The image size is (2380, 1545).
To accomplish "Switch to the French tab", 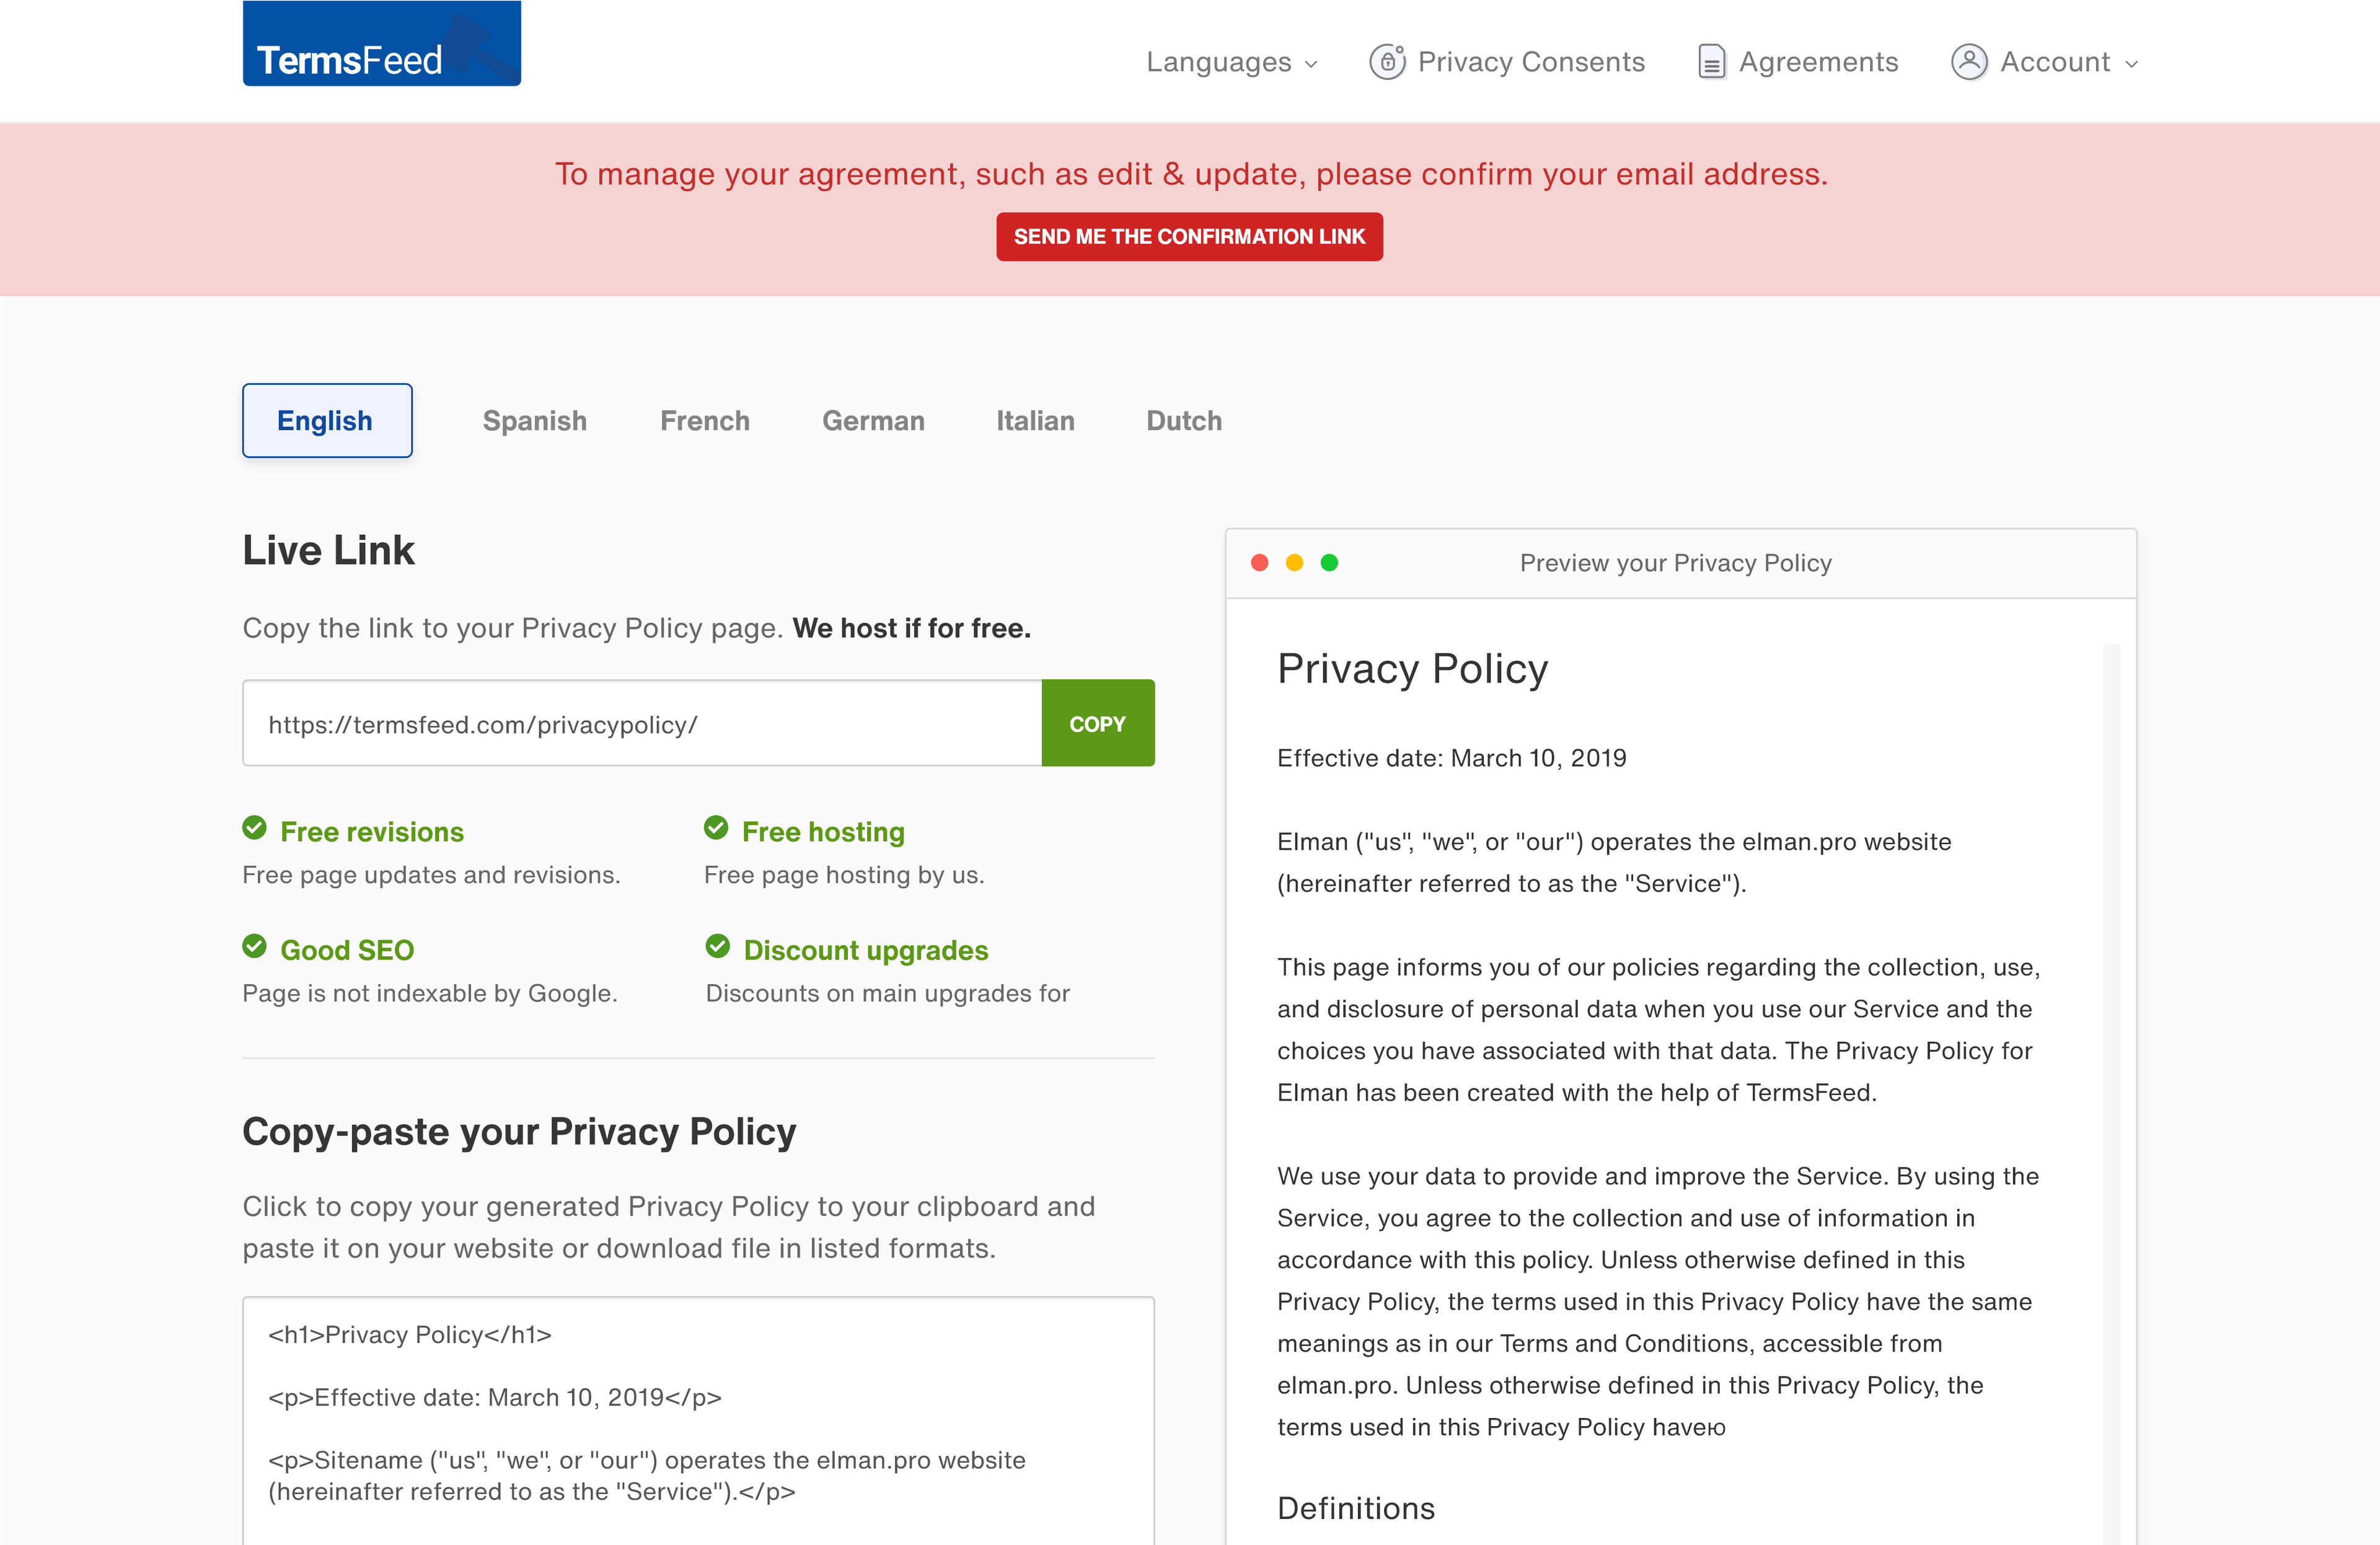I will [x=705, y=421].
